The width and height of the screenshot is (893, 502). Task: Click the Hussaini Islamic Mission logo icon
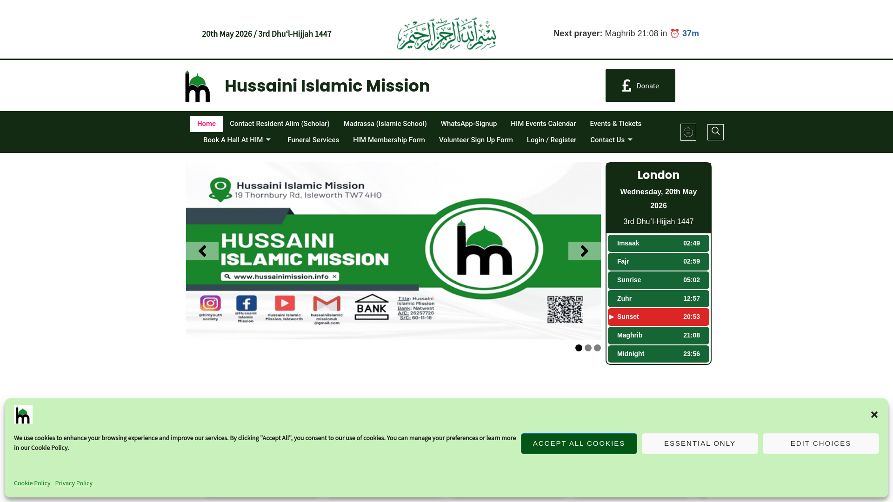(198, 86)
